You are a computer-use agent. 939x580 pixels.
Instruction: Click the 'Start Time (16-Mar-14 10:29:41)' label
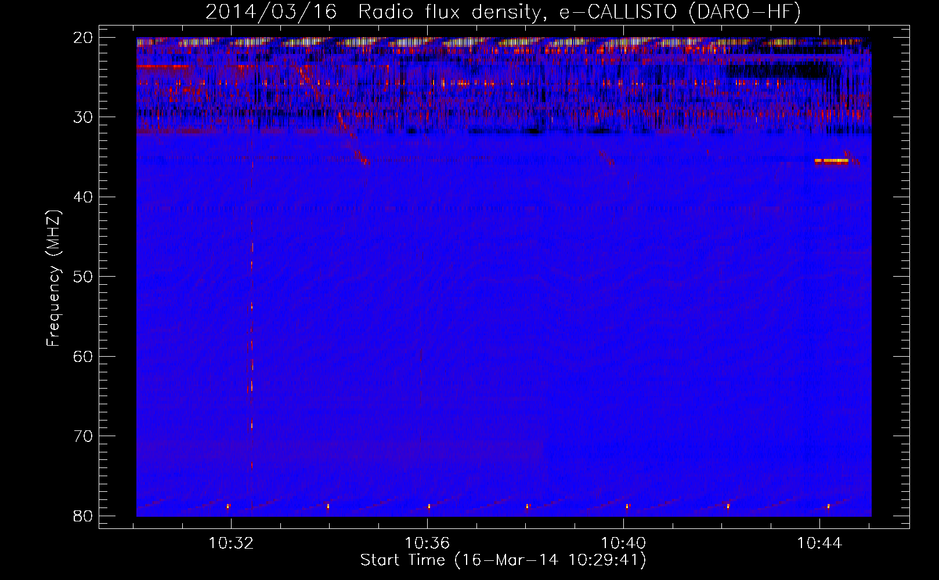(x=503, y=560)
